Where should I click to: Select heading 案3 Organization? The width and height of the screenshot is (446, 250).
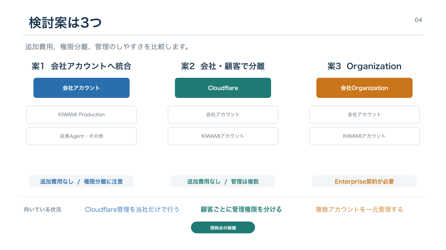tap(364, 66)
